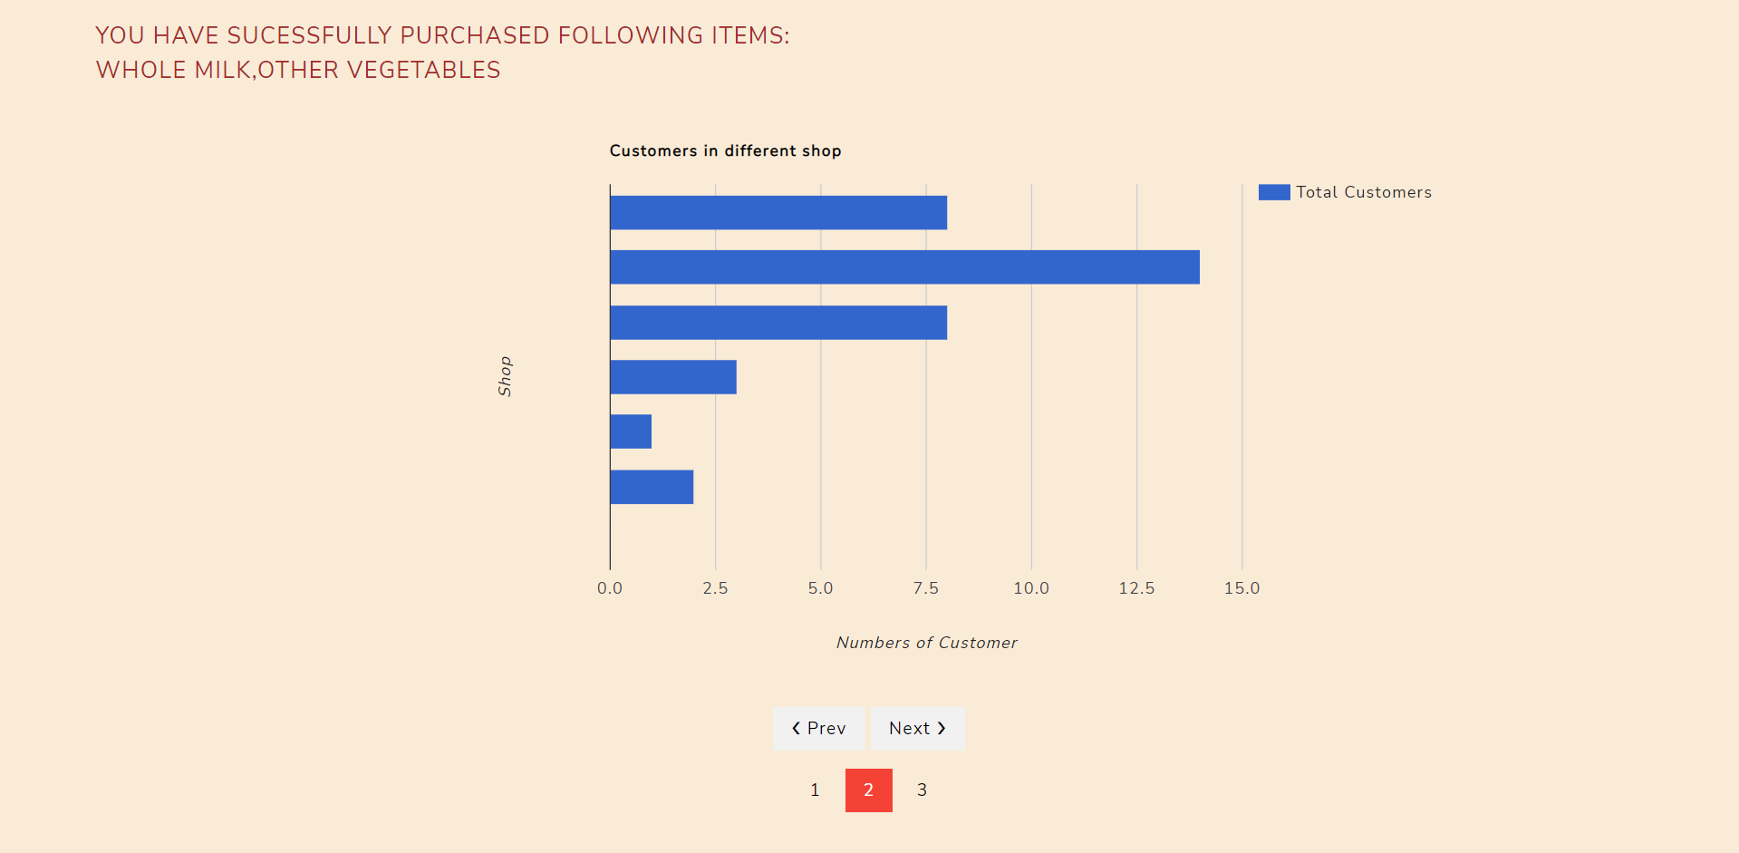1739x853 pixels.
Task: Click the bar reaching value 3
Action: point(672,376)
